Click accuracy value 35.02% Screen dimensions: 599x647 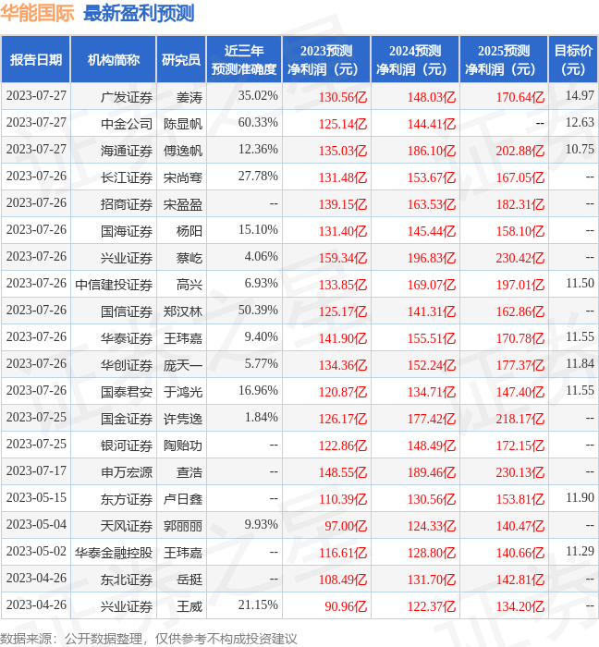click(258, 96)
